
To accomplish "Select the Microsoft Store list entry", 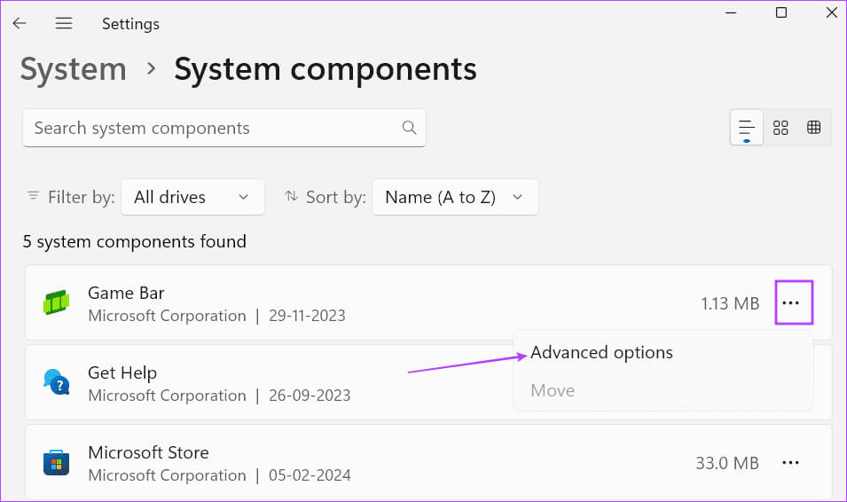I will click(x=428, y=463).
